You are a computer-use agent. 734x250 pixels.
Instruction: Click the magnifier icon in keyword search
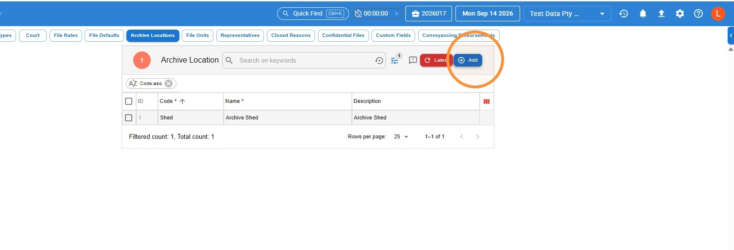(x=230, y=60)
